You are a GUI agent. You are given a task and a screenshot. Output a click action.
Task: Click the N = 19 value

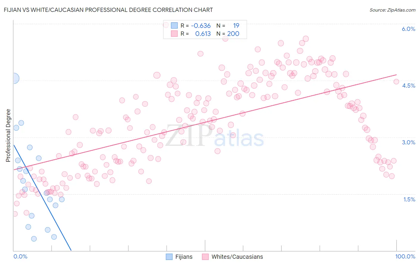(x=228, y=26)
